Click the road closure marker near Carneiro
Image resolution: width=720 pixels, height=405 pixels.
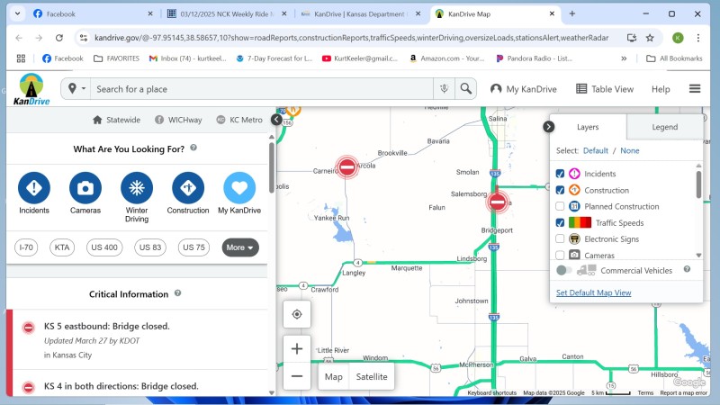(347, 166)
